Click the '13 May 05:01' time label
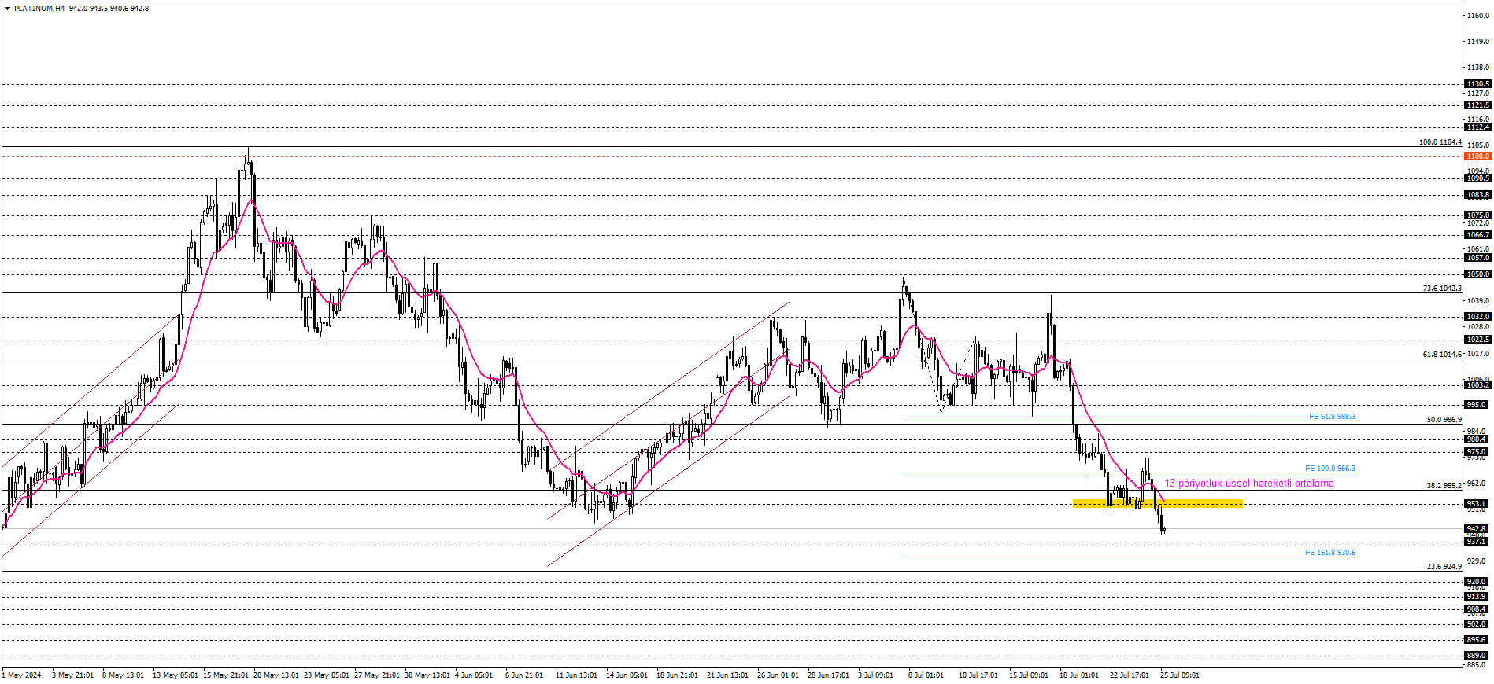The width and height of the screenshot is (1494, 684). 176,675
